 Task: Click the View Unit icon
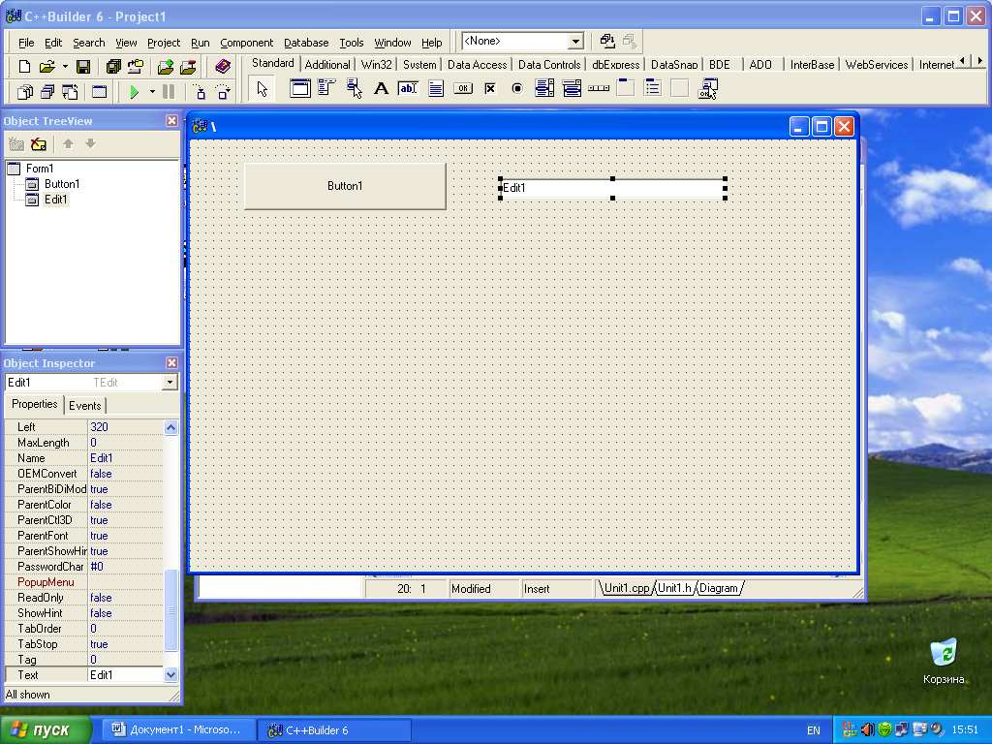pyautogui.click(x=24, y=92)
